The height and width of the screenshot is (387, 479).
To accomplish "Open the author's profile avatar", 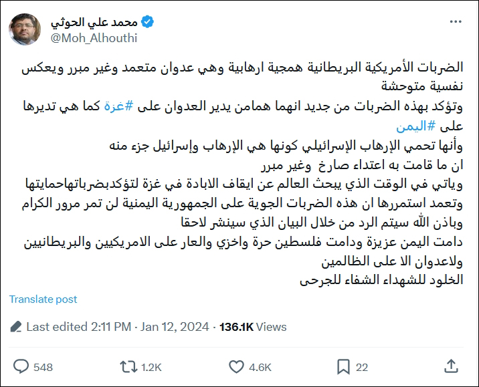I will 25,30.
